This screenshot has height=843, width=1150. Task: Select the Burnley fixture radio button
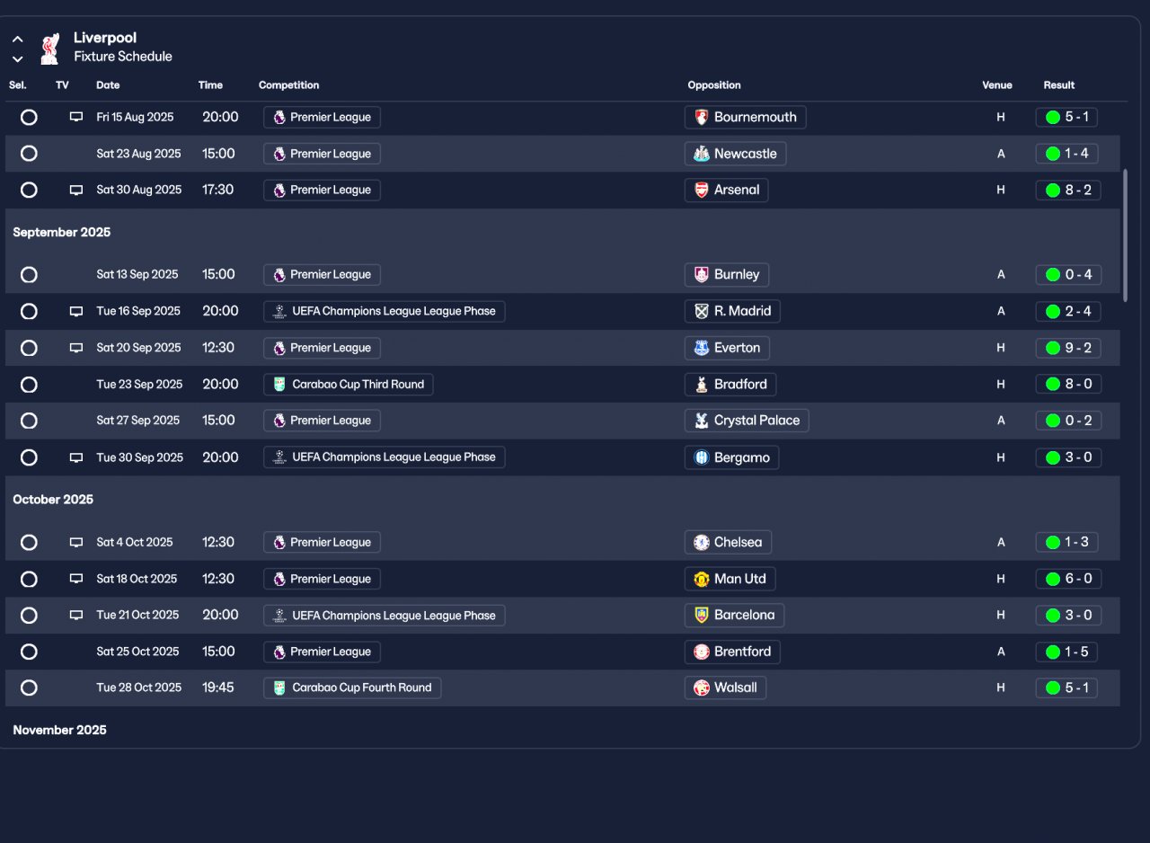pyautogui.click(x=29, y=275)
